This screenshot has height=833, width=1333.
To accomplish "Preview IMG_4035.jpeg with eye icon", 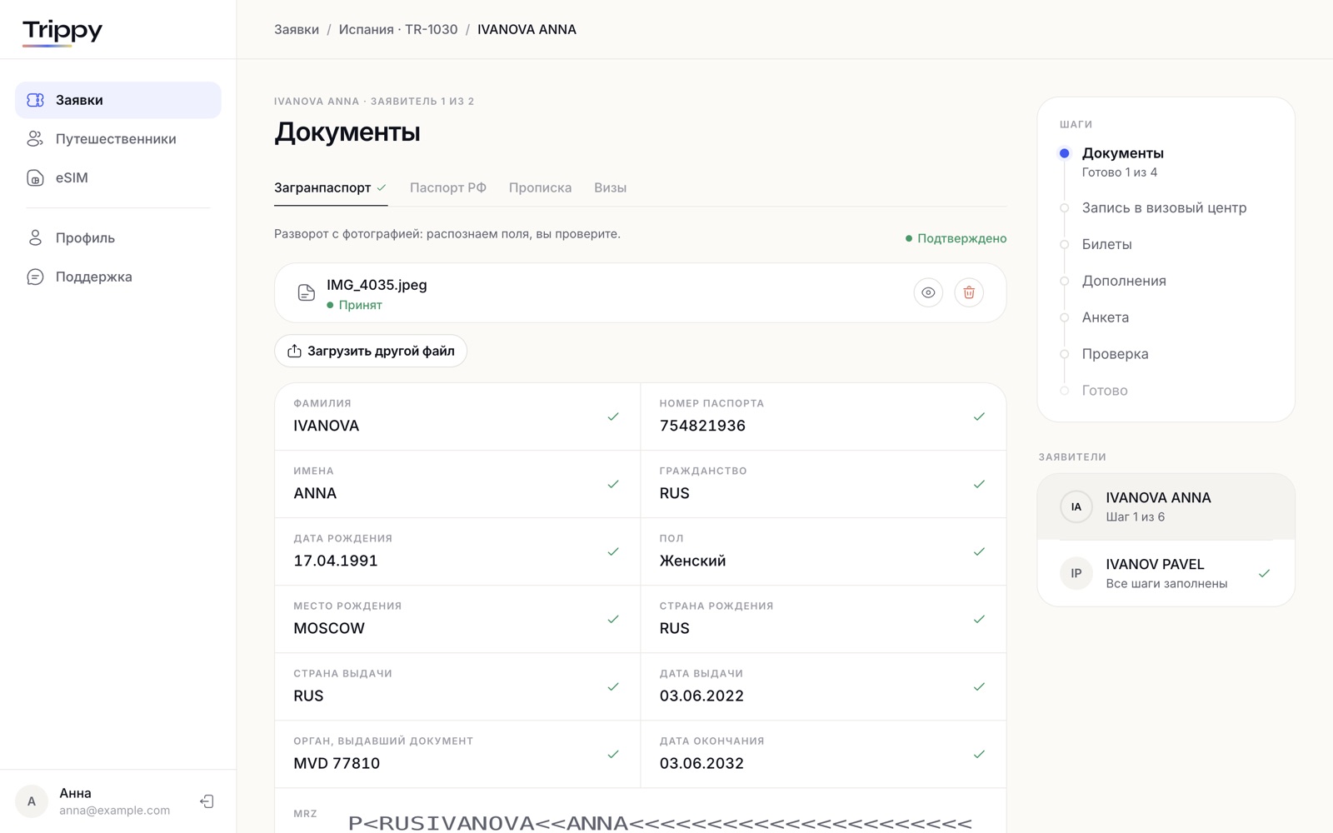I will pyautogui.click(x=928, y=292).
